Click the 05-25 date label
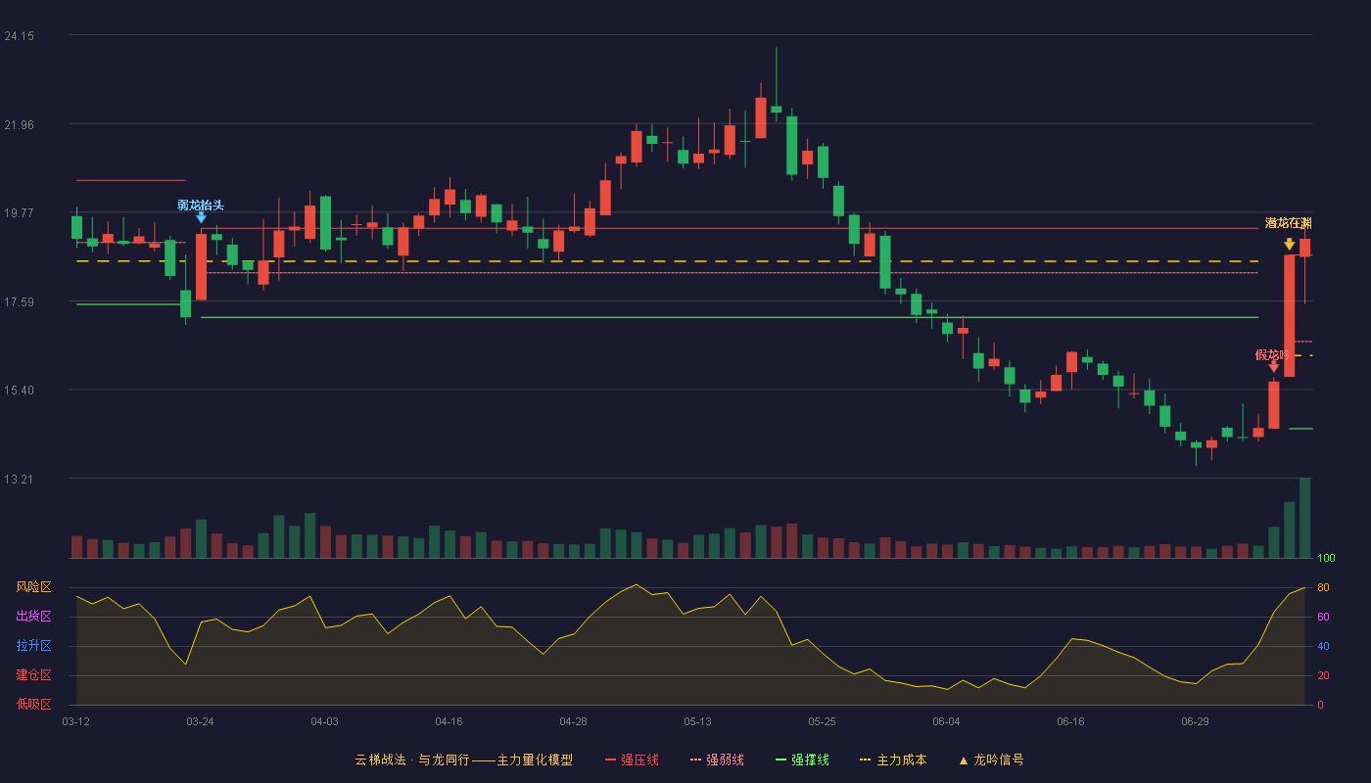The width and height of the screenshot is (1371, 783). (x=822, y=721)
